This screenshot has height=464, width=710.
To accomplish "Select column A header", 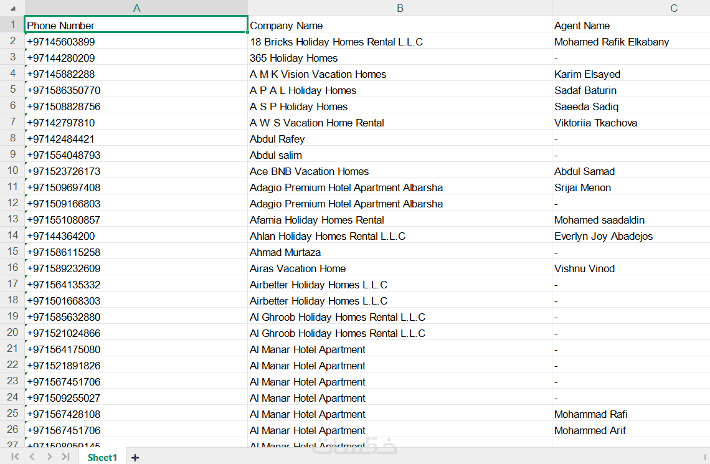I will [136, 8].
